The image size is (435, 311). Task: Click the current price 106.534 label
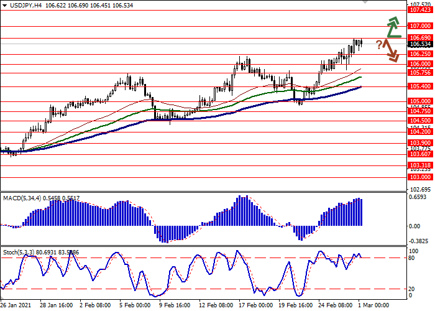(x=420, y=44)
